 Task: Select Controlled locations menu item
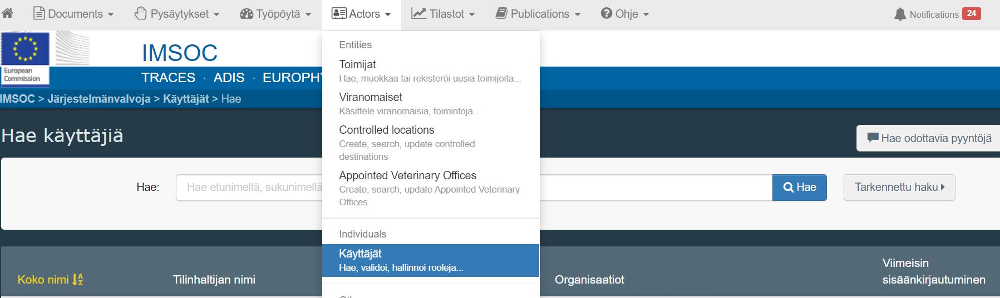(x=387, y=130)
